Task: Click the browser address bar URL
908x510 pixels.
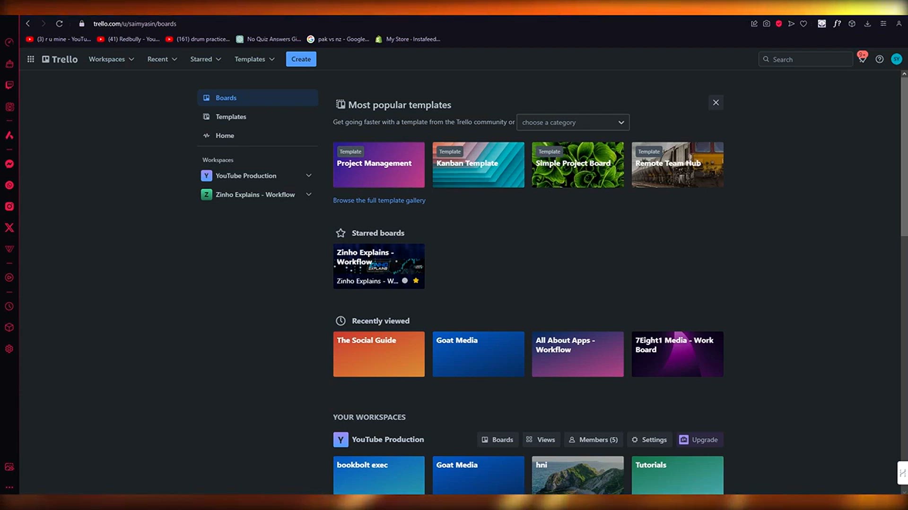Action: click(135, 24)
